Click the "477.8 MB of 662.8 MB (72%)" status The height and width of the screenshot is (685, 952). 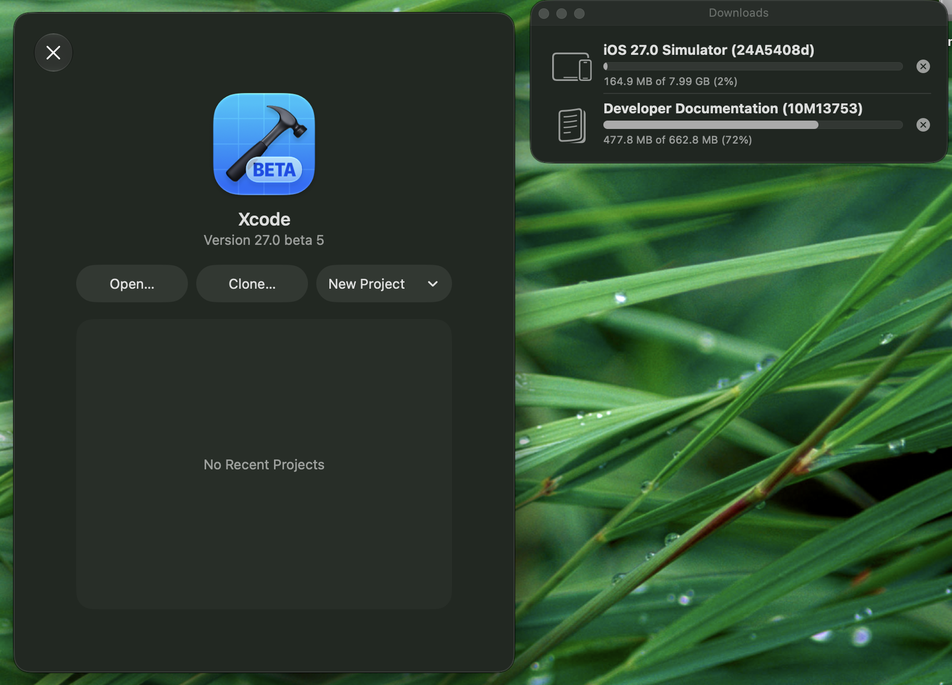pos(677,140)
